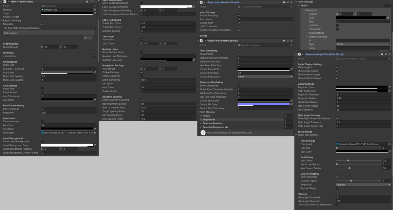The image size is (393, 210).
Task: Open the Angle Unit Degrees dropdown
Action: [363, 185]
